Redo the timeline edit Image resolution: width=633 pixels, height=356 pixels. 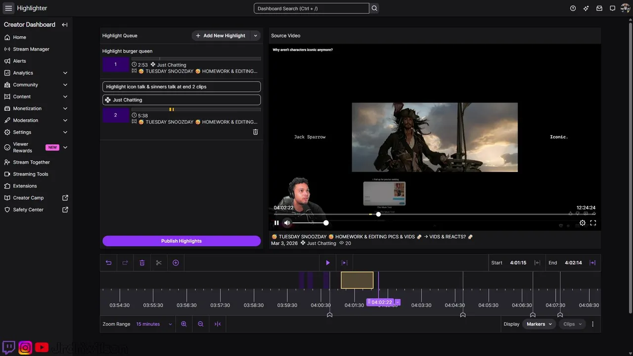click(125, 263)
